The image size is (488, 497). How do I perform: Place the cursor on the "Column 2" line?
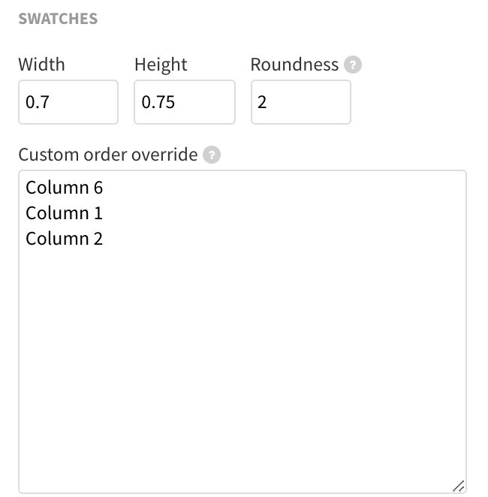click(x=64, y=239)
